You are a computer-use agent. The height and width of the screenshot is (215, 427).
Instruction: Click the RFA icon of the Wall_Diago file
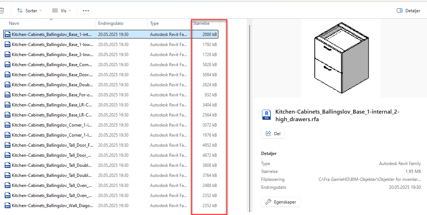pyautogui.click(x=8, y=206)
